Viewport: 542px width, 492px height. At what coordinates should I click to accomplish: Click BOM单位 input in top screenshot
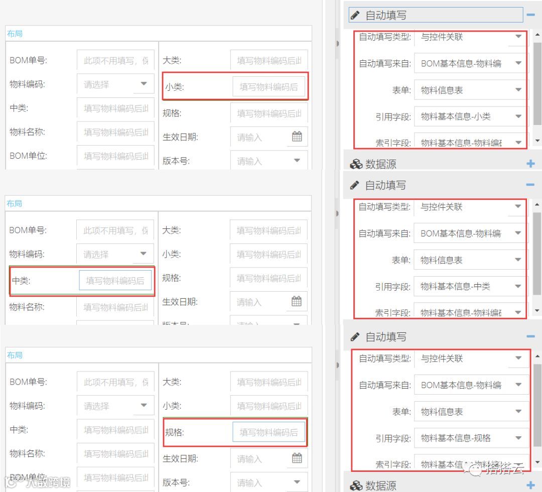pos(115,156)
